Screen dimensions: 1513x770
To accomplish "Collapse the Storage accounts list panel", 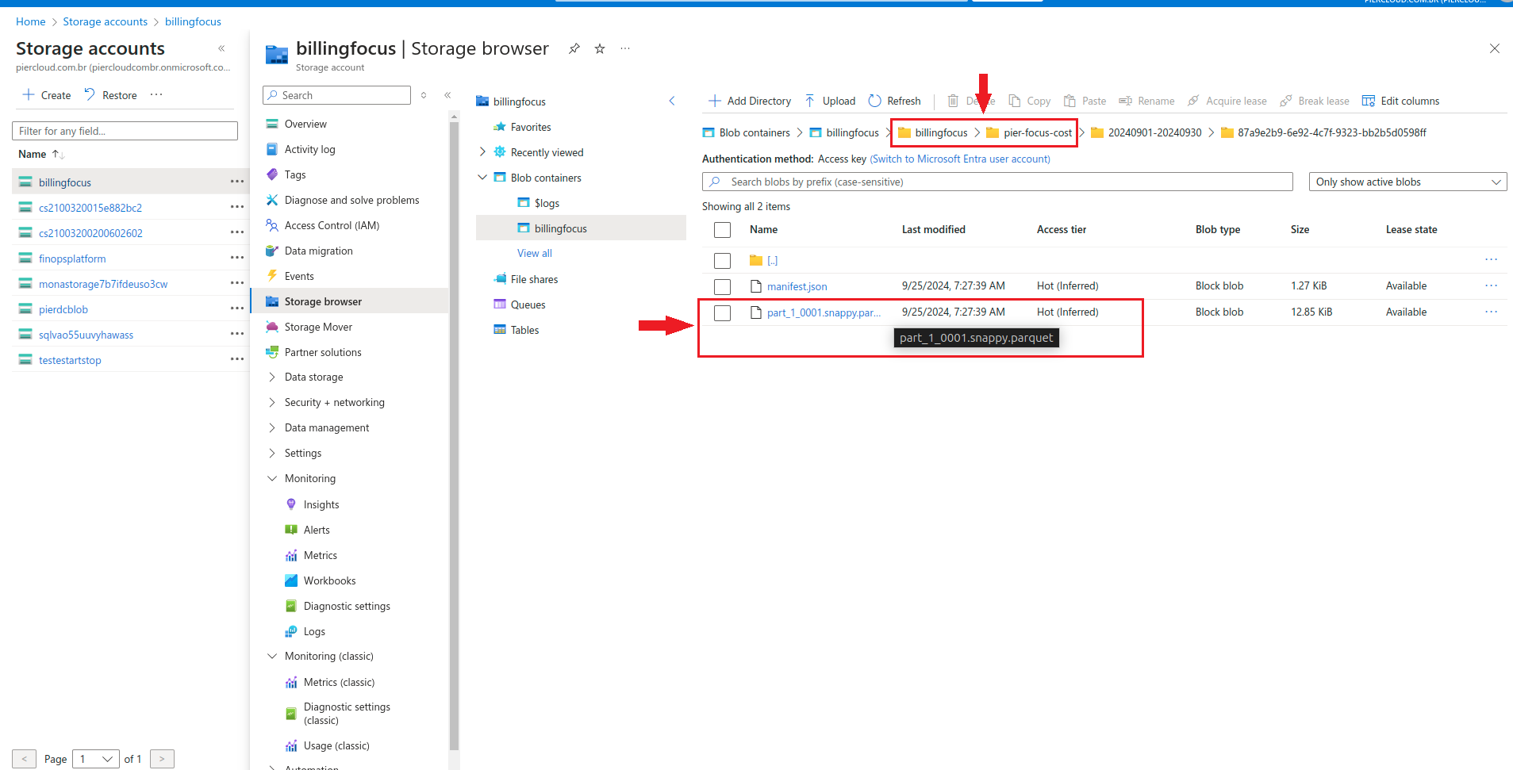I will [221, 49].
